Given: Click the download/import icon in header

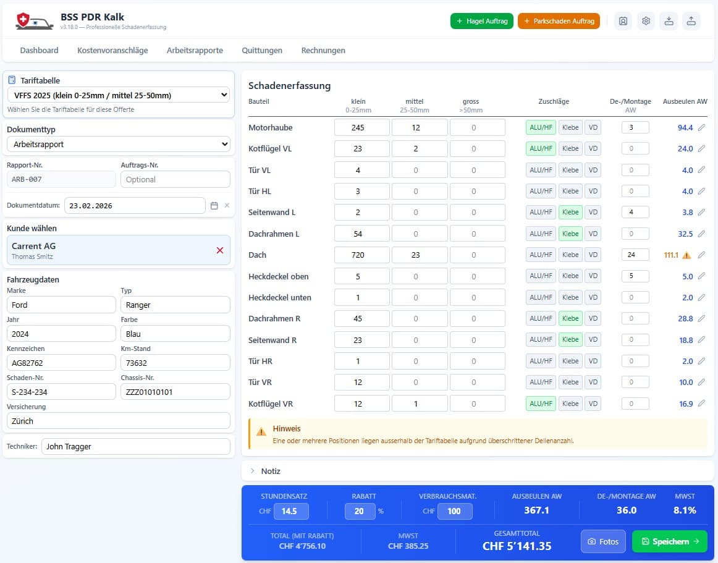Looking at the screenshot, I should coord(669,21).
